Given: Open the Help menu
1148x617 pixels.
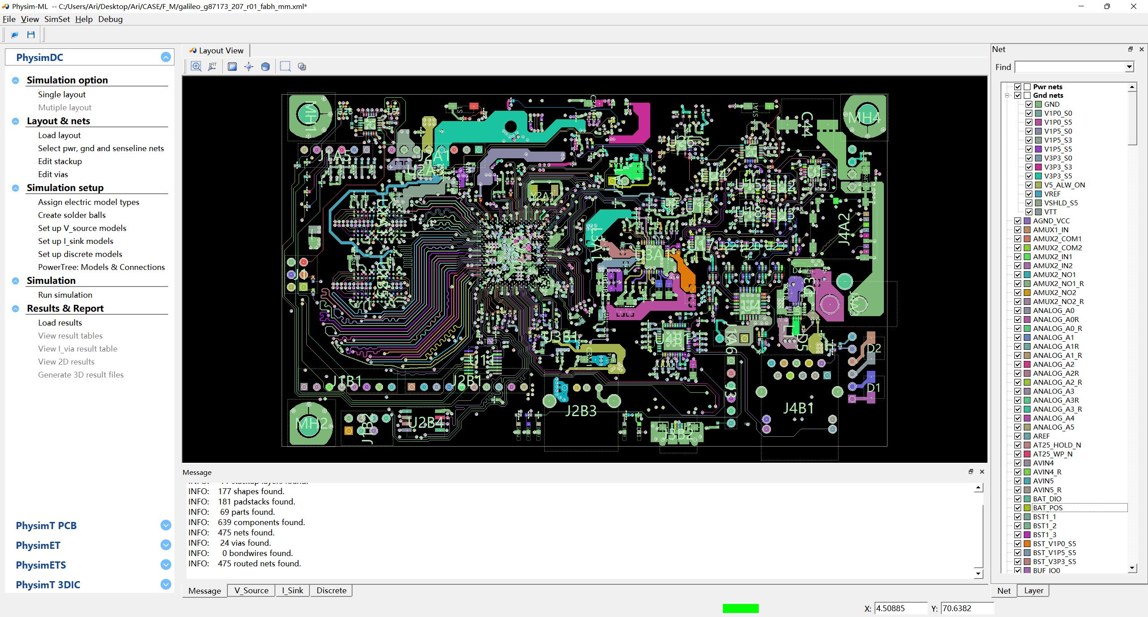Looking at the screenshot, I should pyautogui.click(x=84, y=19).
